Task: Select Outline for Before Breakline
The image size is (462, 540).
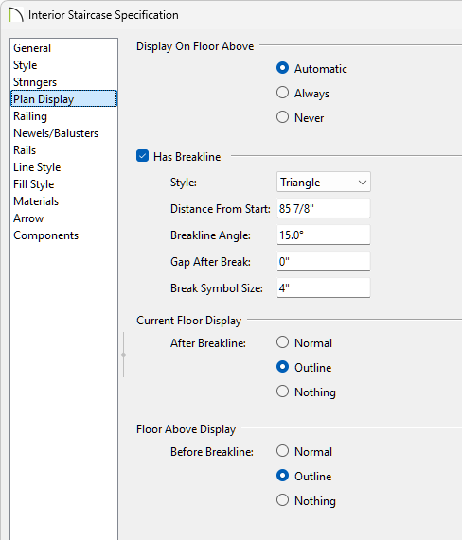Action: point(282,476)
